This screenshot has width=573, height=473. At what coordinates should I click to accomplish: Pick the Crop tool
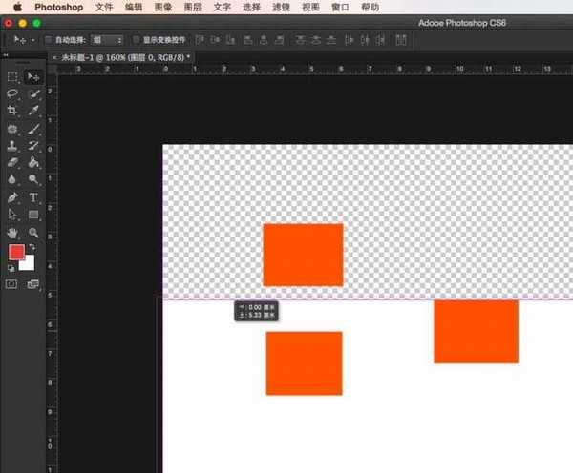[12, 111]
